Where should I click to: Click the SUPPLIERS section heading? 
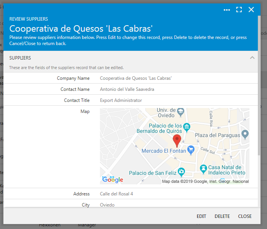(x=20, y=58)
